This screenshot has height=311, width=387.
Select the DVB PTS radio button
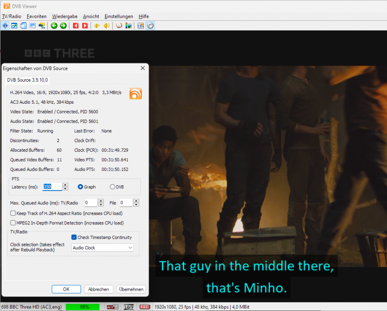pos(112,187)
